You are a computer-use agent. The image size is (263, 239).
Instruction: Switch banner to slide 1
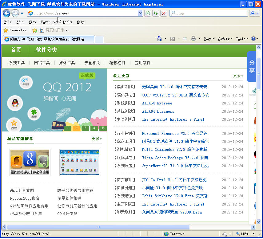(x=68, y=128)
